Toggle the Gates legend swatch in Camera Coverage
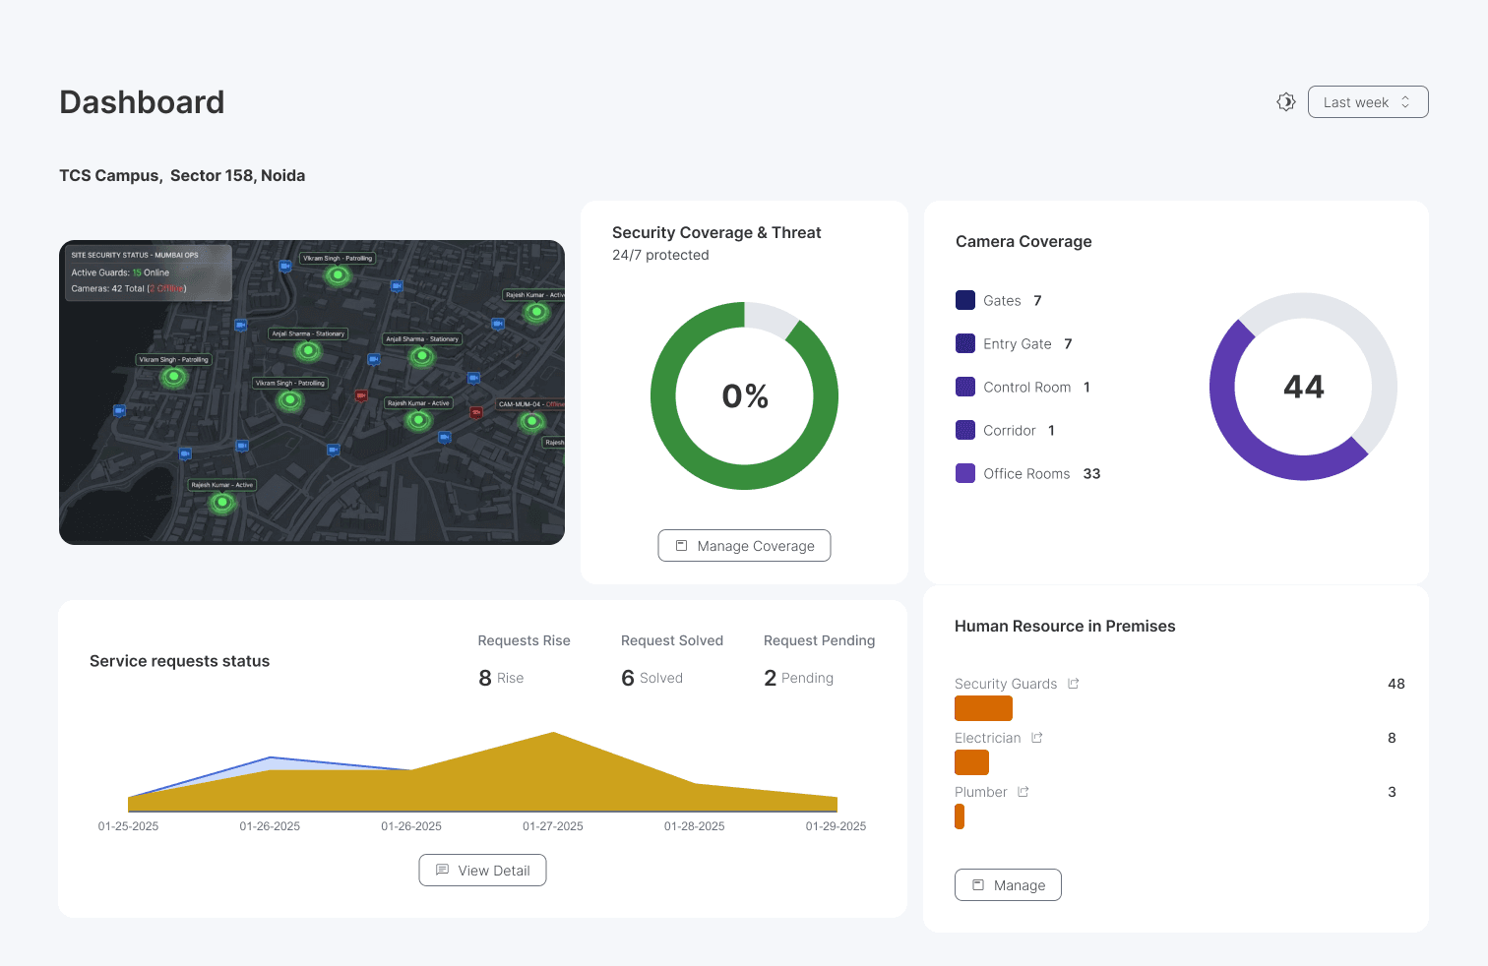The image size is (1488, 966). pyautogui.click(x=965, y=300)
